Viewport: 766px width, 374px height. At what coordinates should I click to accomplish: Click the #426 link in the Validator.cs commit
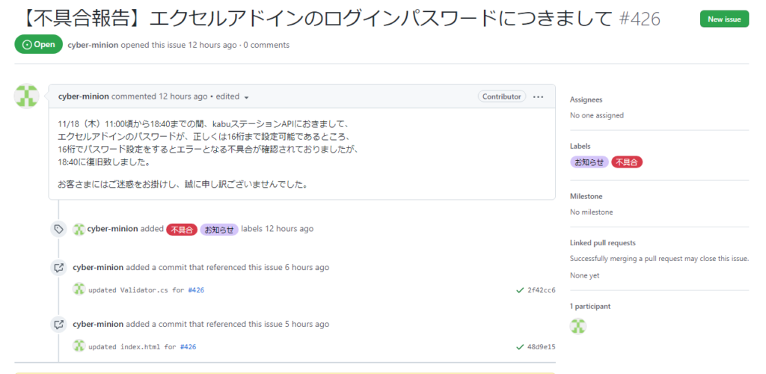(196, 290)
